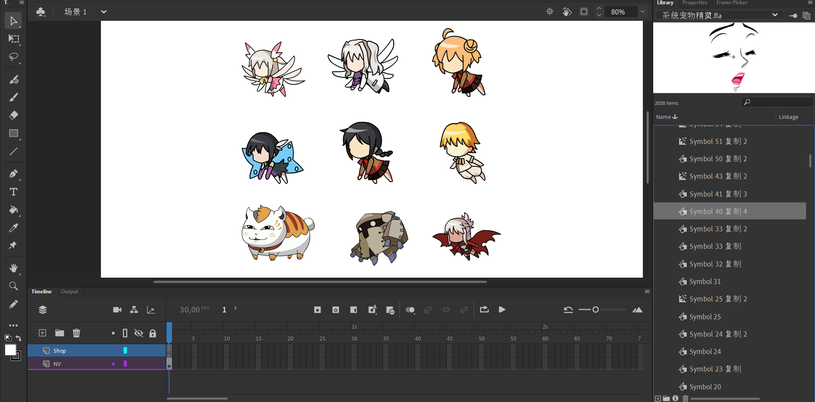Click the white fill color swatch
The image size is (815, 402).
click(x=10, y=350)
